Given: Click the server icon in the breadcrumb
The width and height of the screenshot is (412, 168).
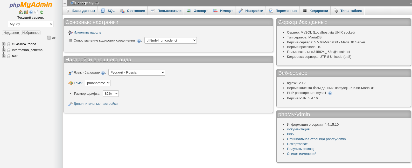Looking at the screenshot, I should tap(72, 3).
